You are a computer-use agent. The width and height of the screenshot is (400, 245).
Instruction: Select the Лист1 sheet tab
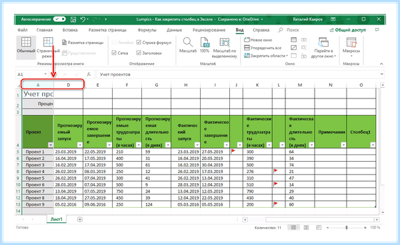pos(57,219)
